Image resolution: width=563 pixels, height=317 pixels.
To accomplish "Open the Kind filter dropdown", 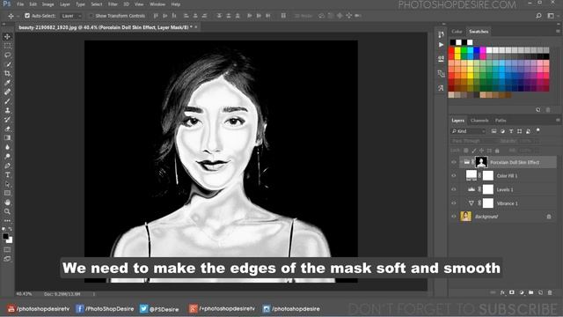I will point(468,131).
